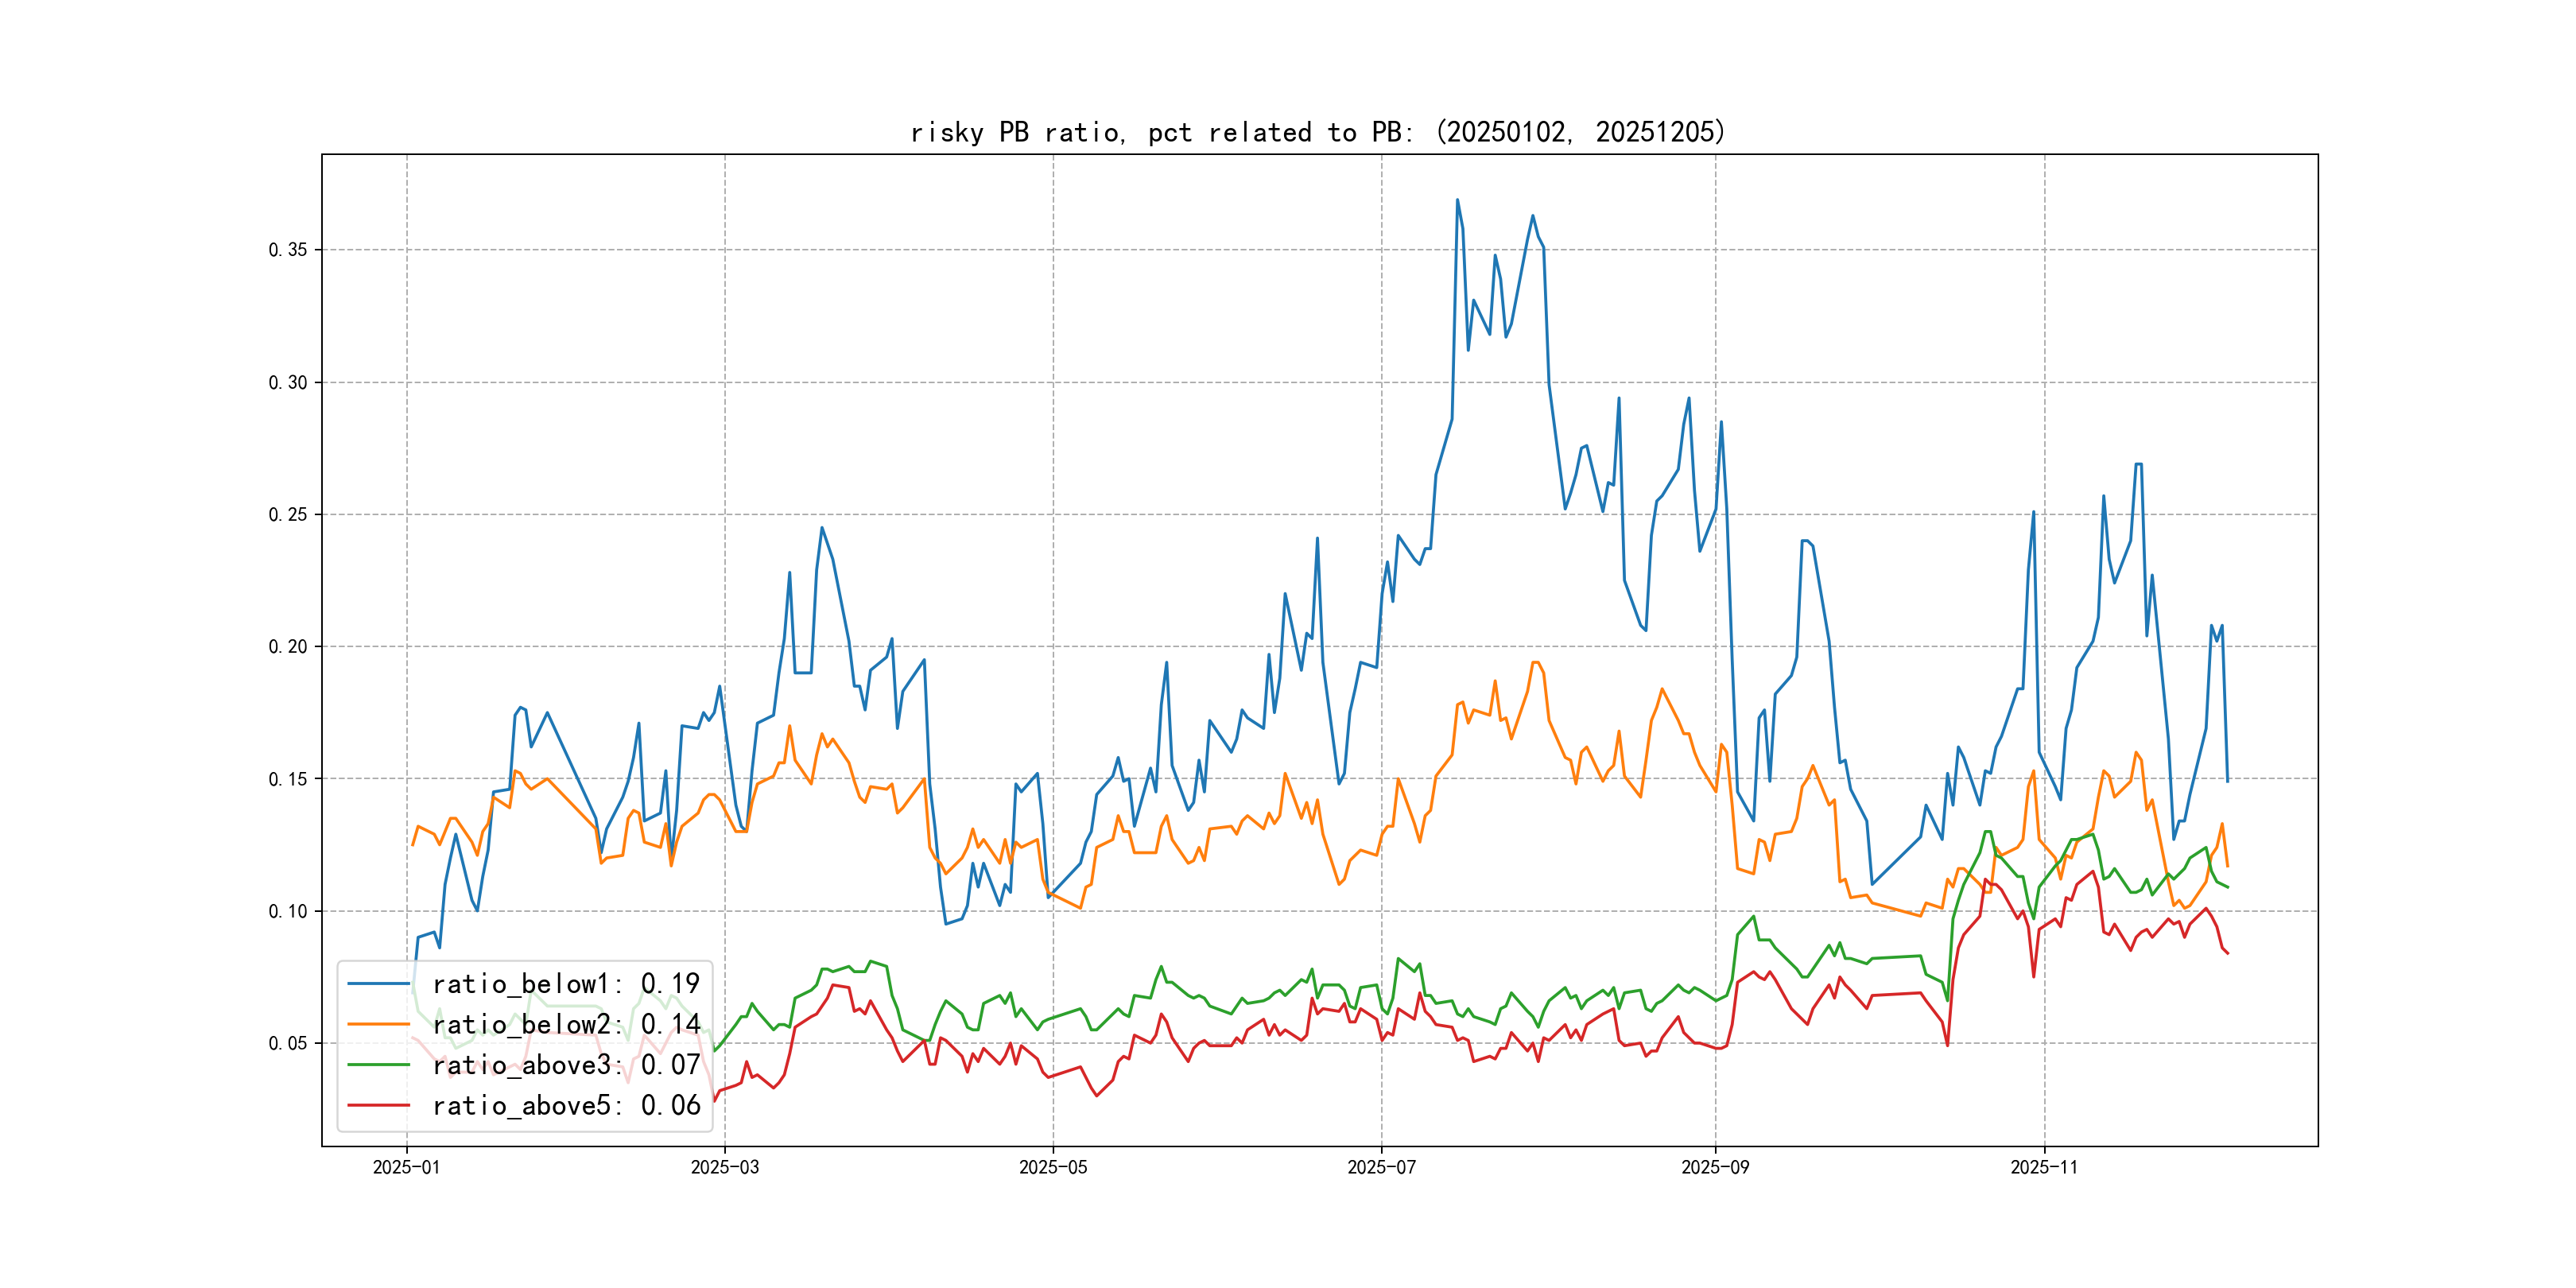Click the 2025-11 x-axis tick label
2576x1288 pixels.
tap(2044, 1168)
